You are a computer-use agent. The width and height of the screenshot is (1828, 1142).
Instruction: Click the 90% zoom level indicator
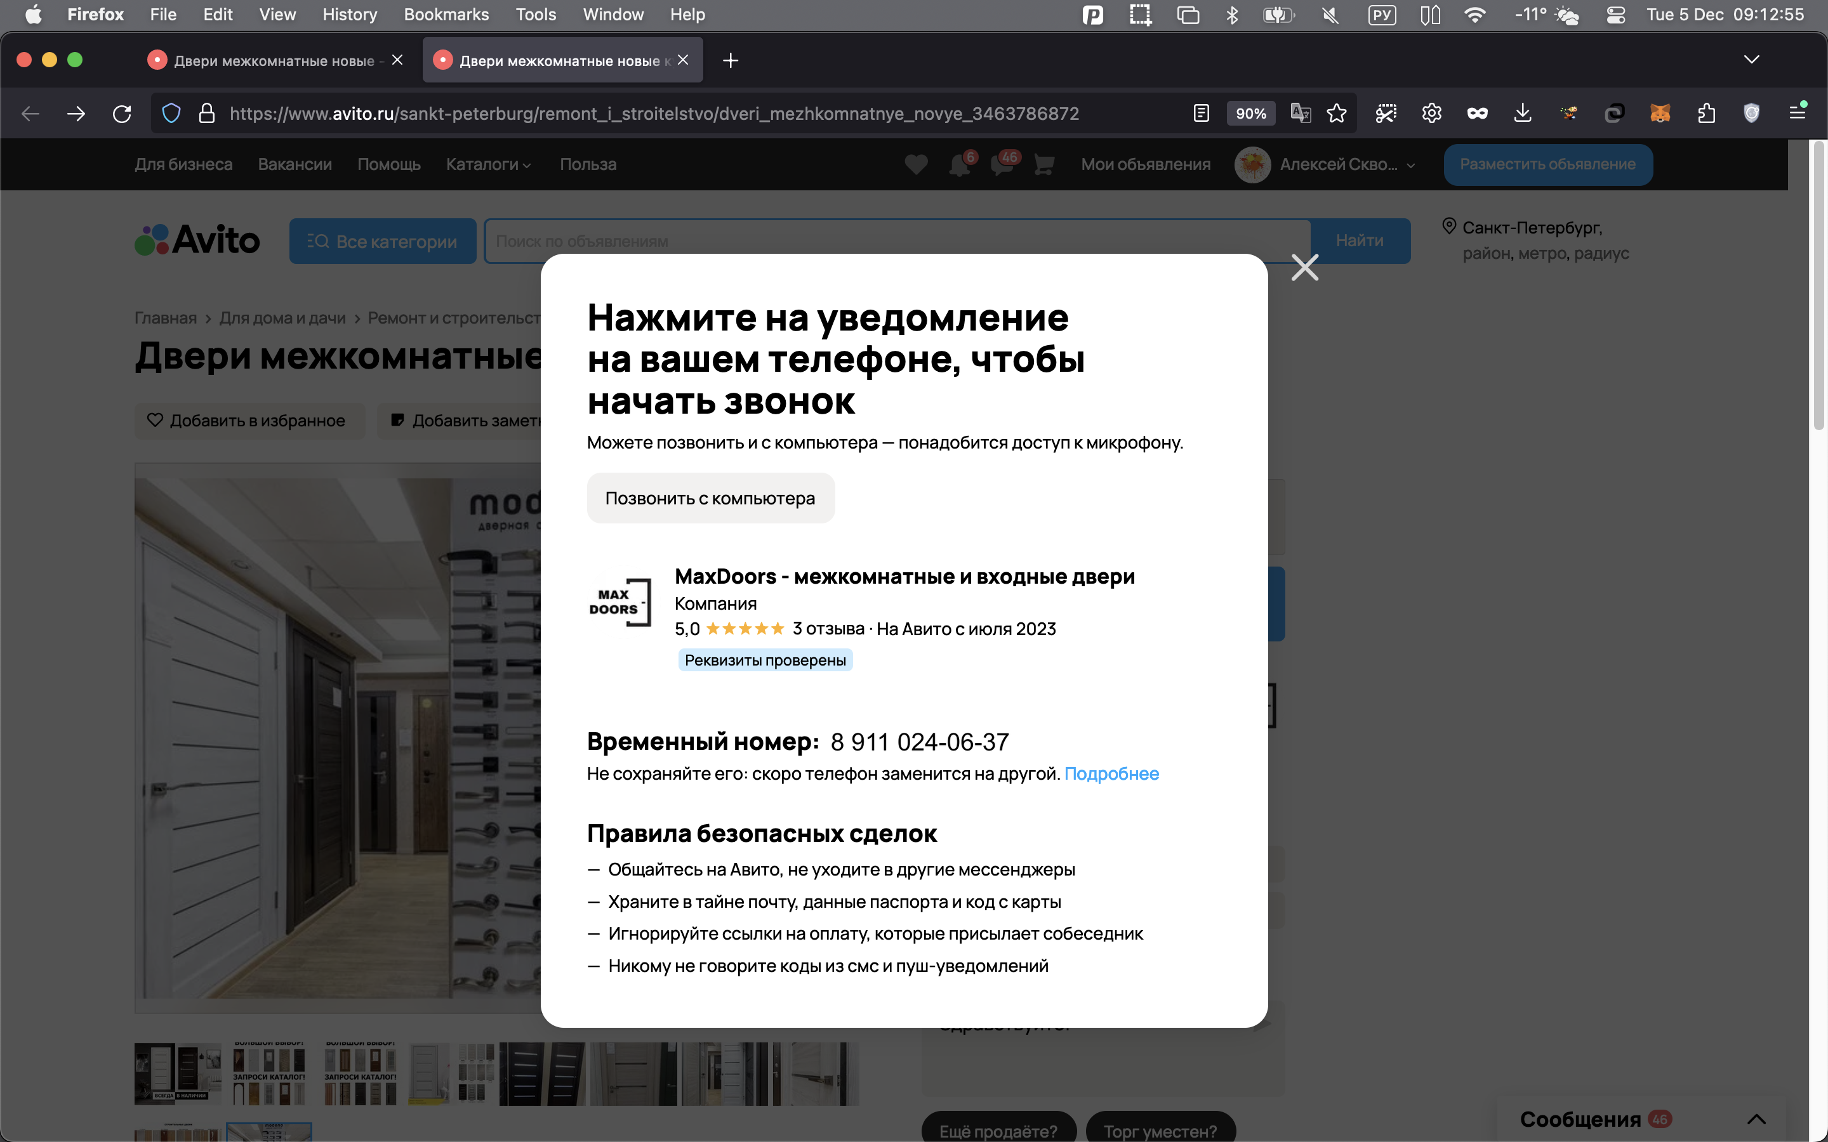[1250, 114]
